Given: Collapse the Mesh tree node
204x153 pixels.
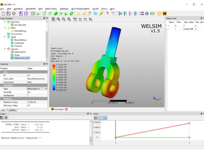Looking at the screenshot, I should (5, 28).
